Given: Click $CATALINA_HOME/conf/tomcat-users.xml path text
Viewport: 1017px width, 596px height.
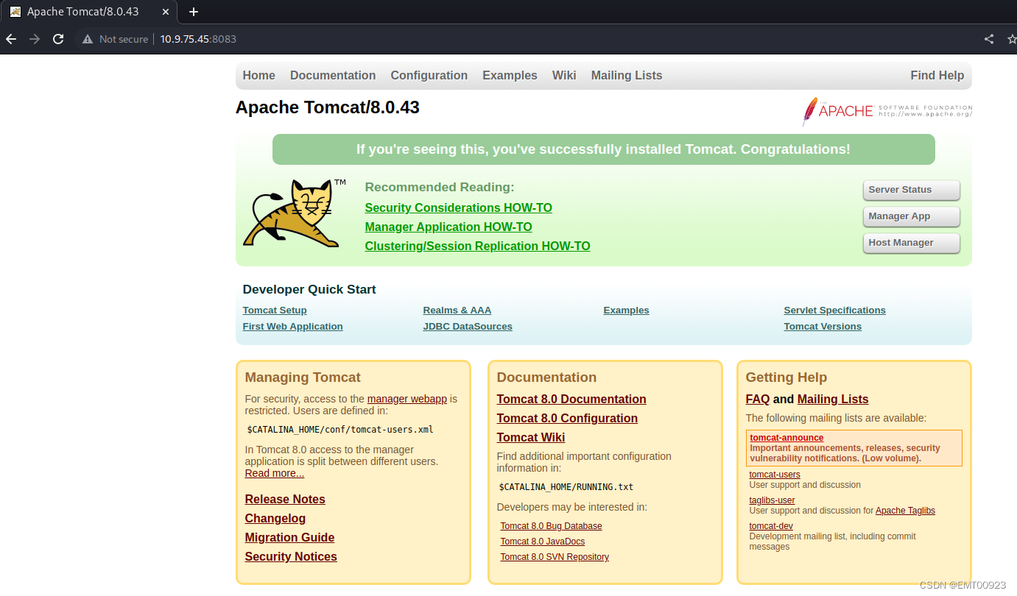Looking at the screenshot, I should pos(340,430).
